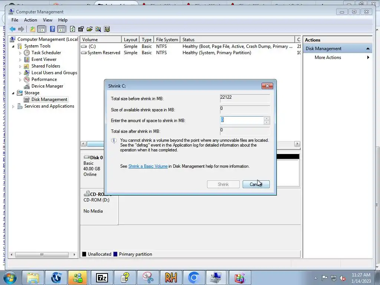This screenshot has width=380, height=285.
Task: Open the question-mark help file taskbar icon
Action: (125, 278)
